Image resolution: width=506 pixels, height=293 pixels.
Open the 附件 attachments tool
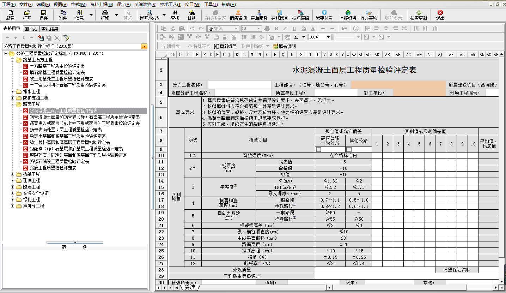(x=63, y=15)
